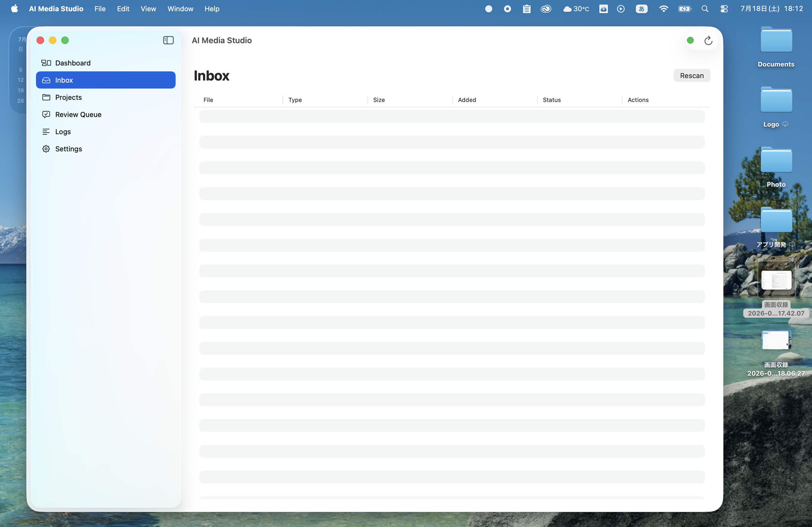This screenshot has width=812, height=527.
Task: Open the Wi-Fi status menu
Action: pos(663,9)
